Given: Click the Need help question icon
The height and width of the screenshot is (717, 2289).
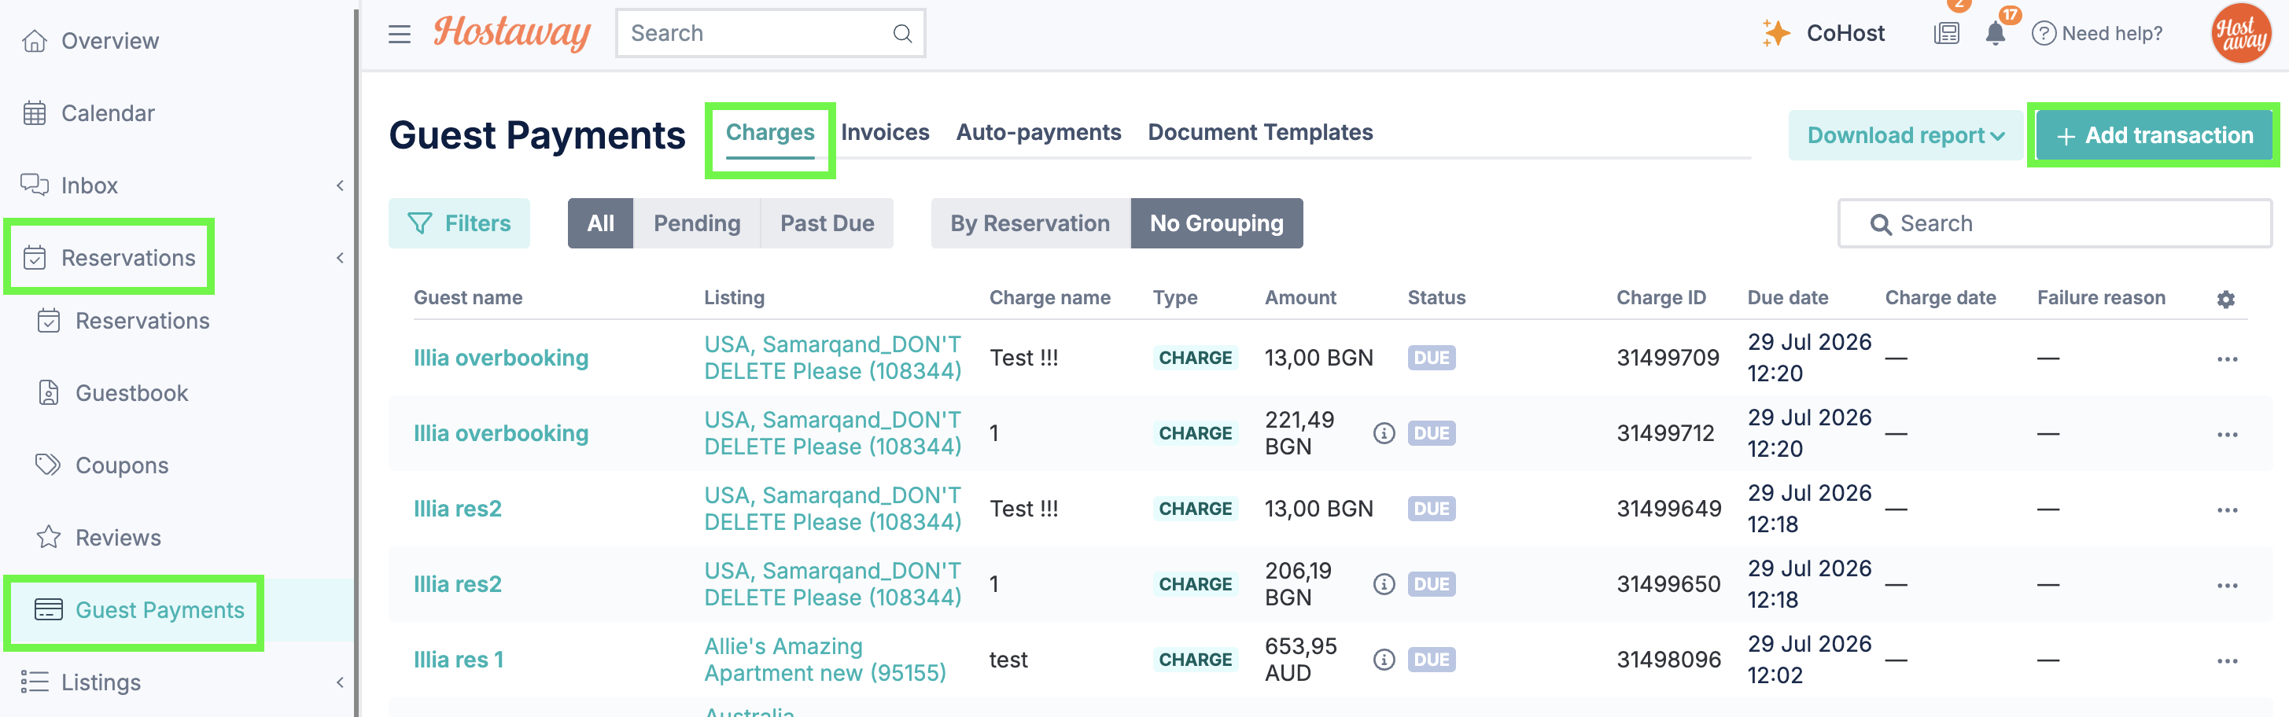Looking at the screenshot, I should coord(2044,34).
